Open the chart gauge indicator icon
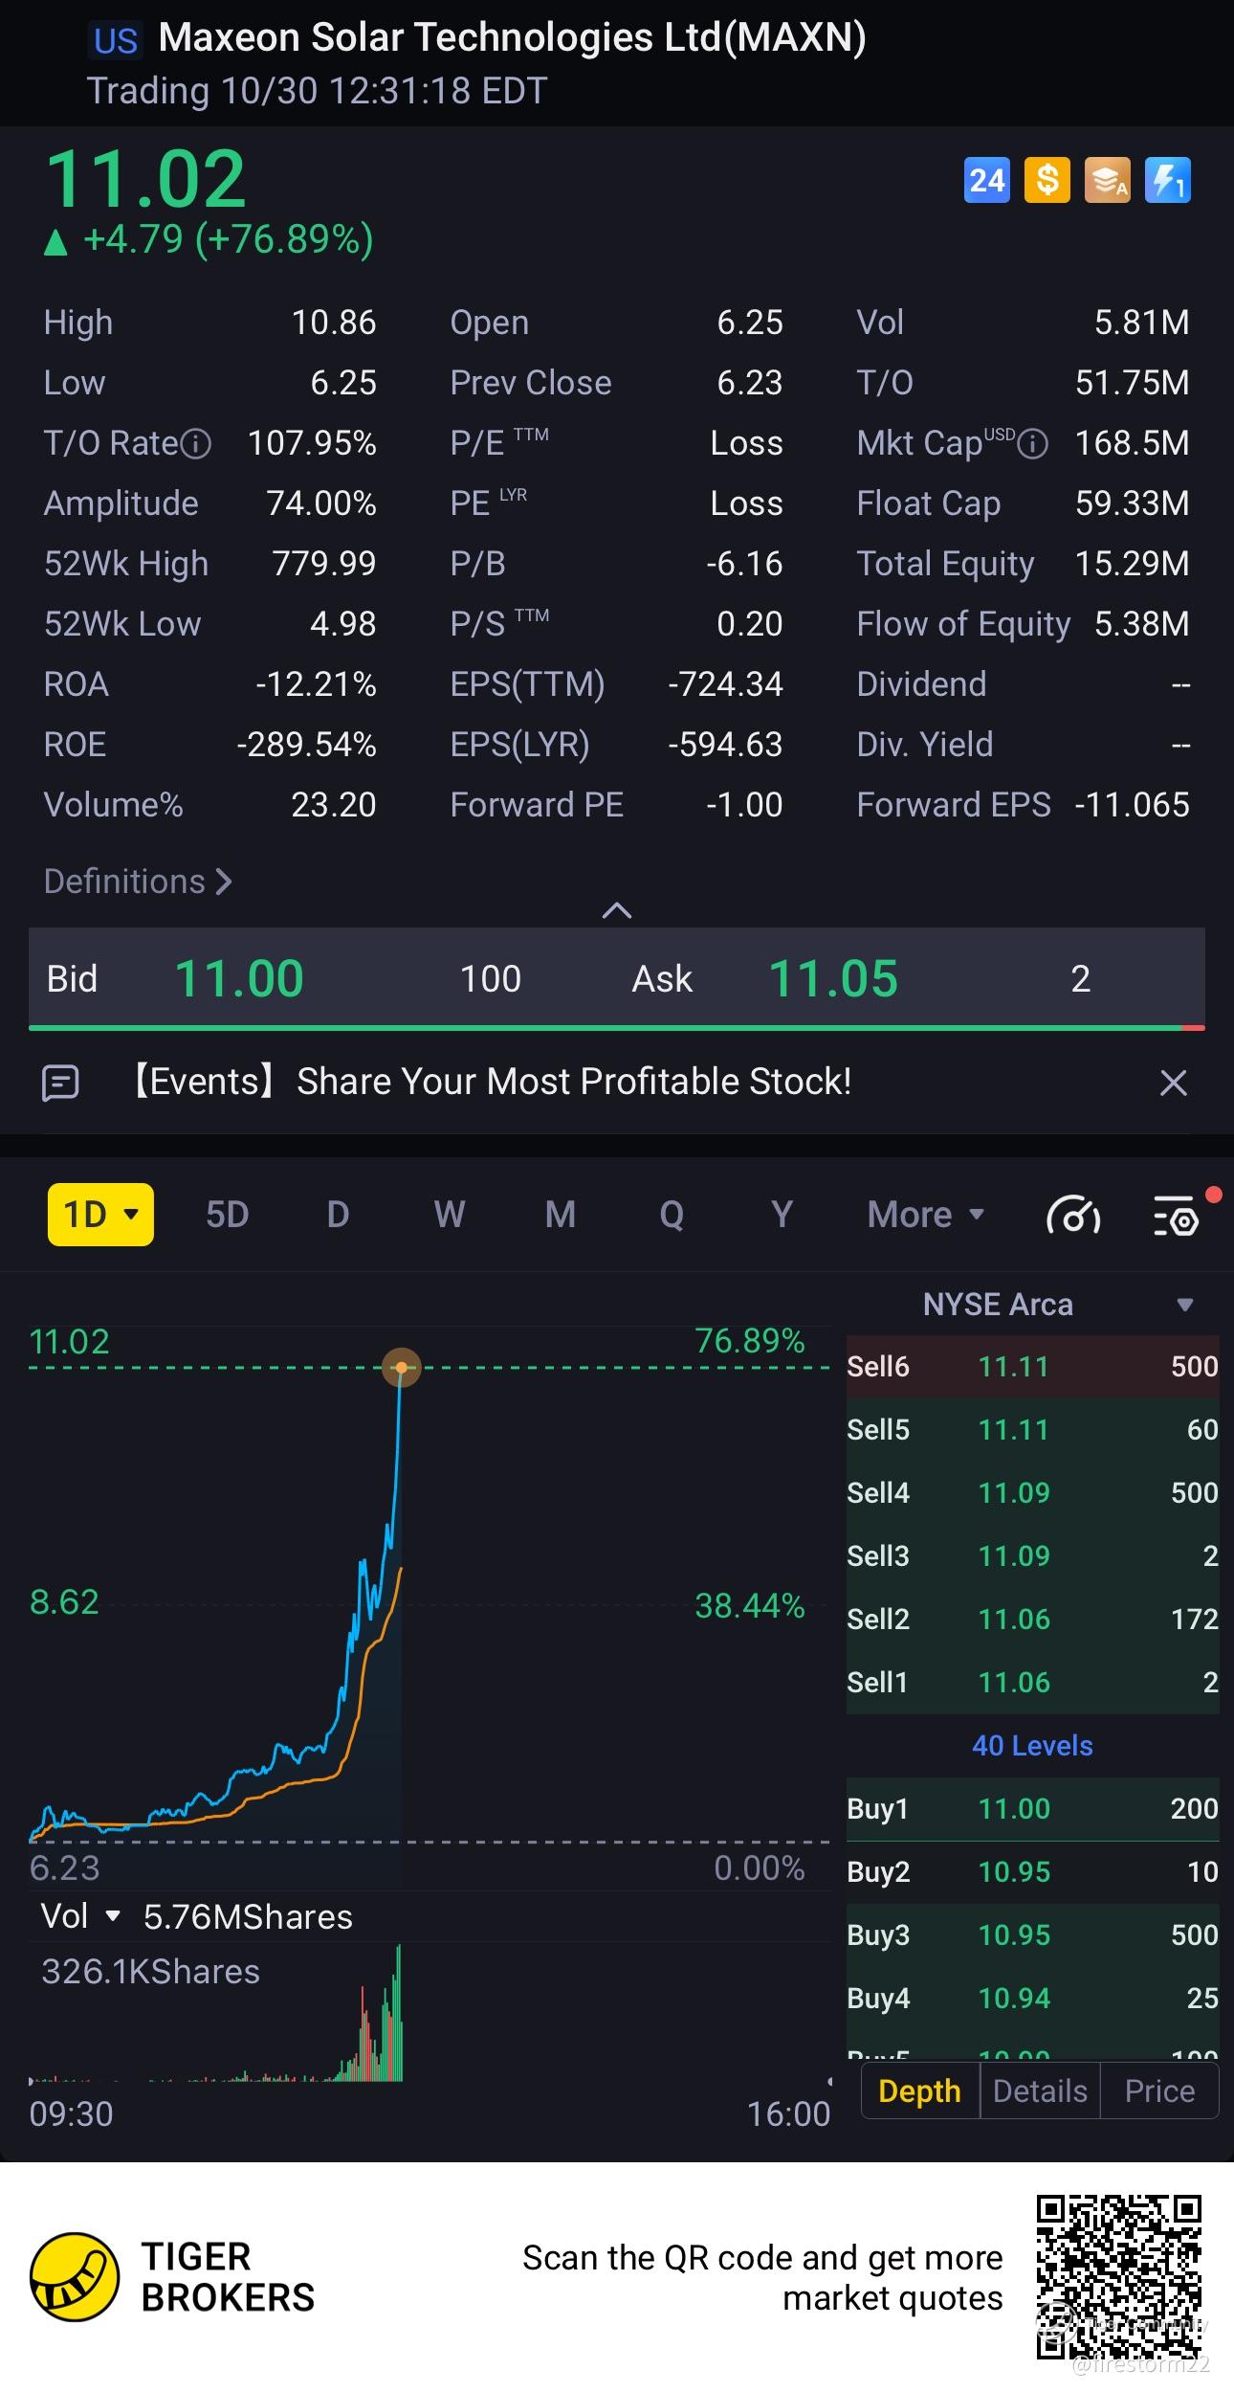This screenshot has width=1234, height=2392. pos(1073,1216)
